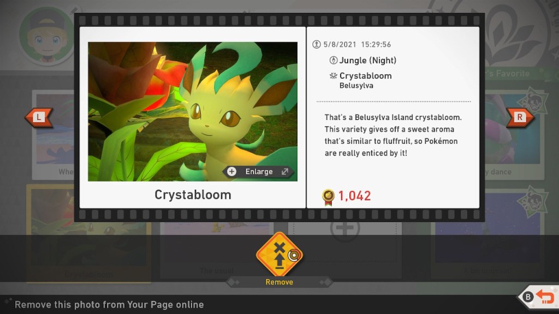Click the L previous-photo arrow
The width and height of the screenshot is (559, 314).
point(39,117)
